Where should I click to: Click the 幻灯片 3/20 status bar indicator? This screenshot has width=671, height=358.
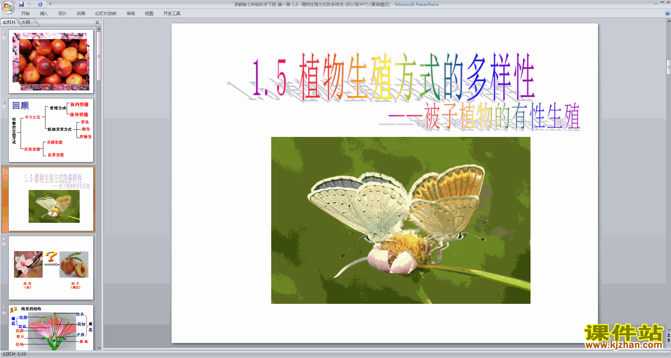coord(14,354)
